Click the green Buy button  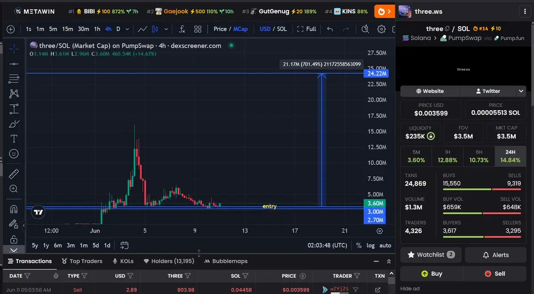(432, 274)
